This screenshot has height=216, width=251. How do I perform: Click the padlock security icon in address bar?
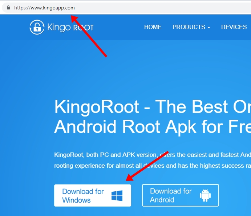[x=8, y=8]
